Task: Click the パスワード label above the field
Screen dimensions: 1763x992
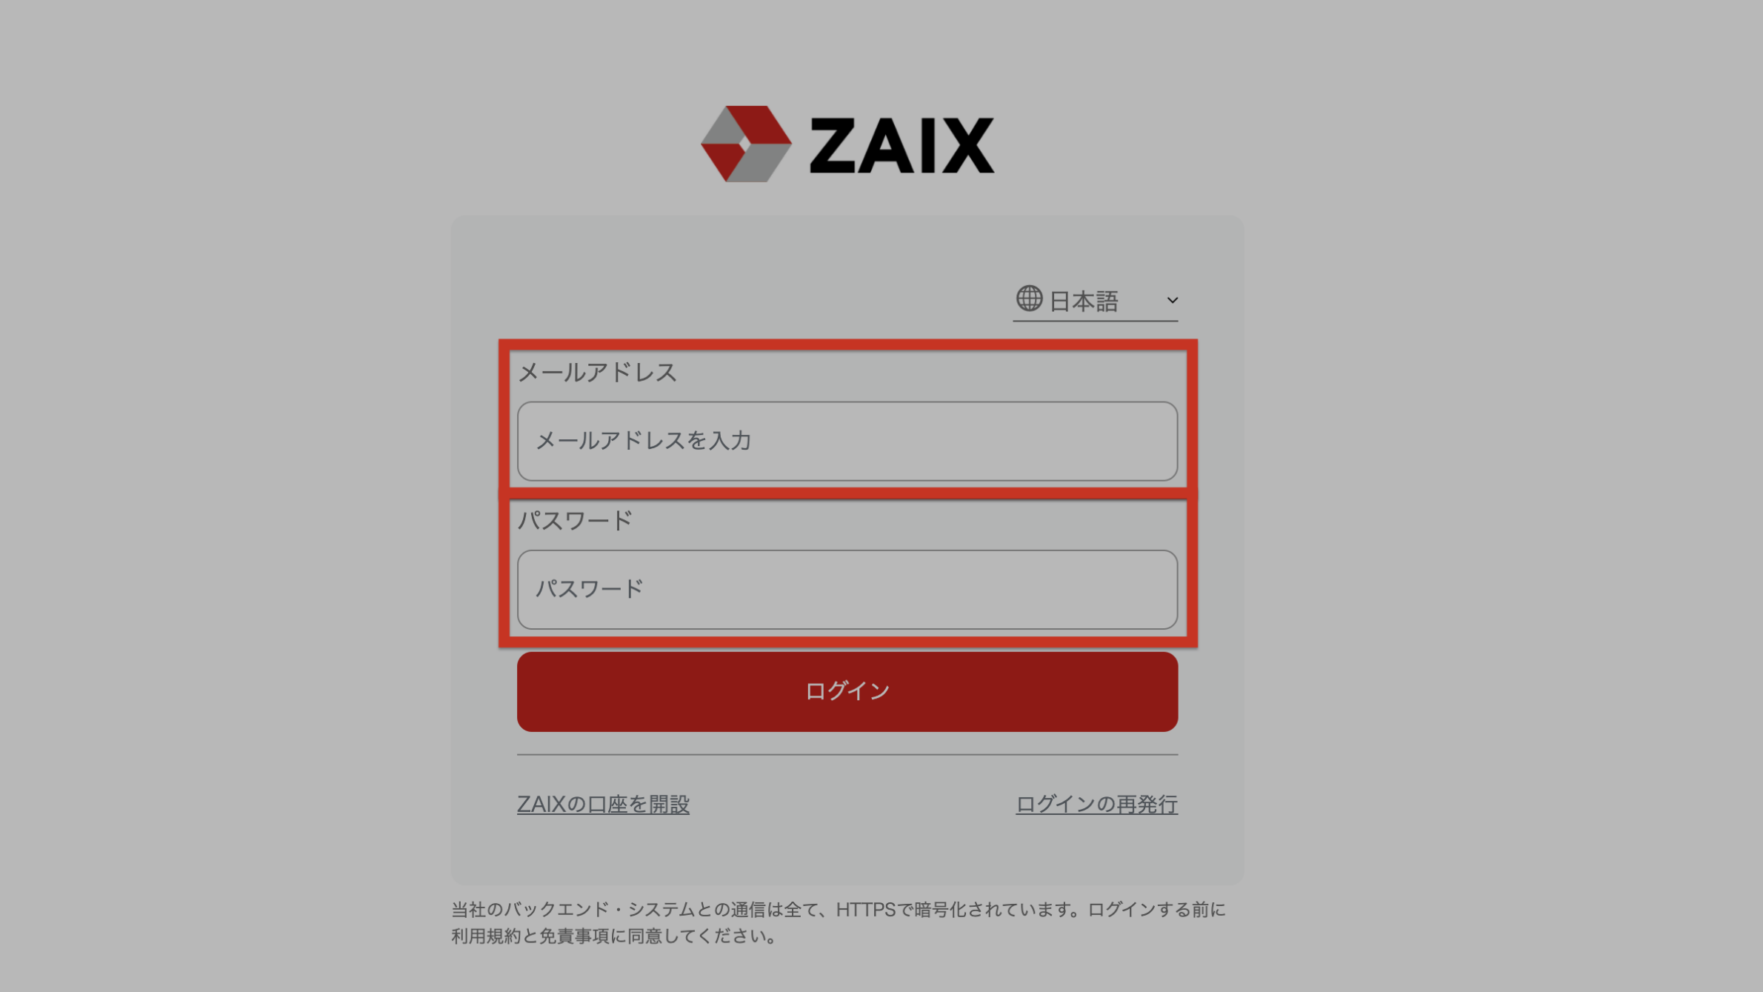Action: (575, 520)
